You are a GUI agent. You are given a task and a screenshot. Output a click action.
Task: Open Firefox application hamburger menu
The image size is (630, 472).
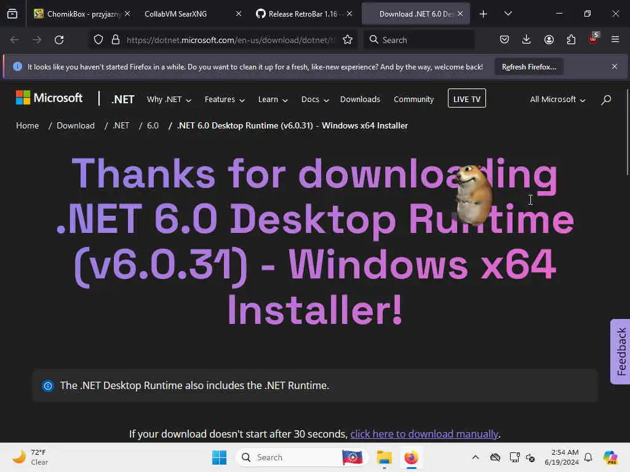point(615,40)
